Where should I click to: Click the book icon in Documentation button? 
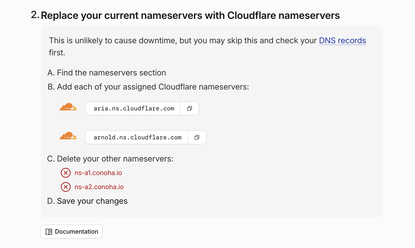[49, 232]
